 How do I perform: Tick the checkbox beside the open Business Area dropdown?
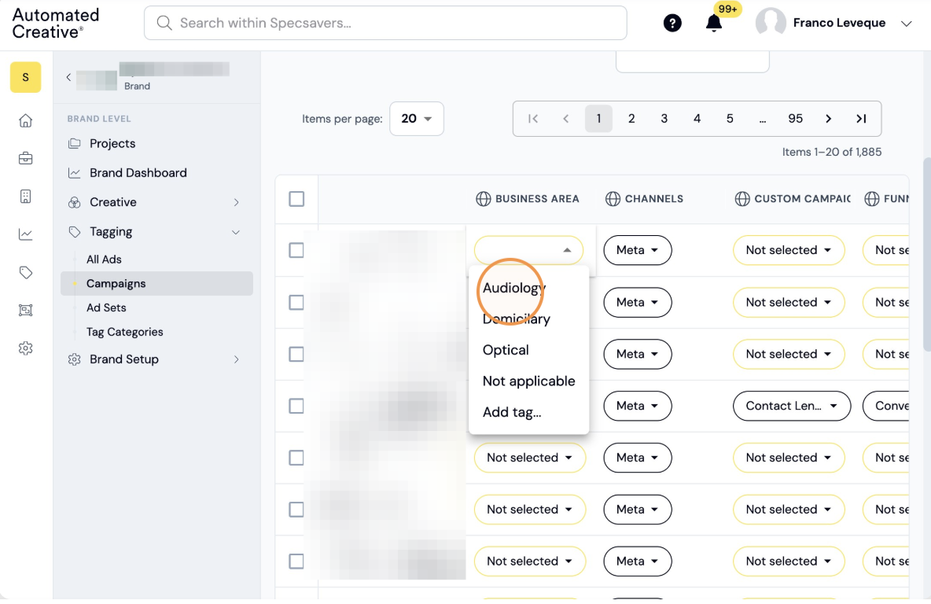click(x=296, y=251)
